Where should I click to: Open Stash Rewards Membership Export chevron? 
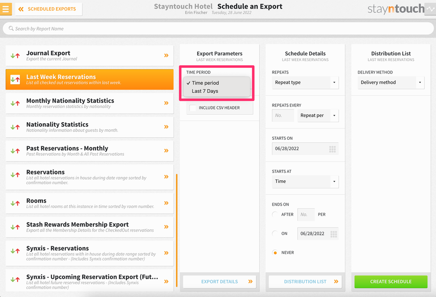pyautogui.click(x=166, y=227)
